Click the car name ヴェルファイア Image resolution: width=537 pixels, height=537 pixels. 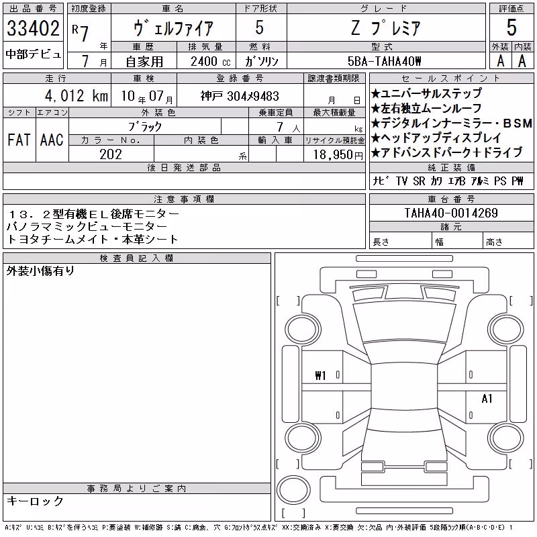pos(174,28)
